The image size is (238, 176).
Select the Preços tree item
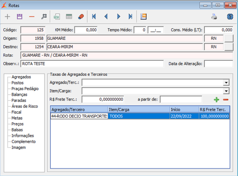point(17,124)
